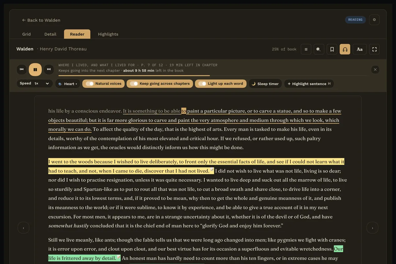Click the 'Walden' book title
This screenshot has height=264, width=396.
pyautogui.click(x=25, y=49)
